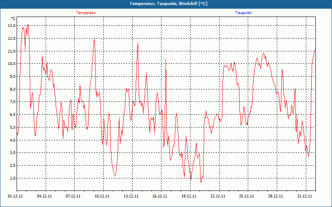
Task: Click the 07.12.11 date label
Action: (73, 196)
